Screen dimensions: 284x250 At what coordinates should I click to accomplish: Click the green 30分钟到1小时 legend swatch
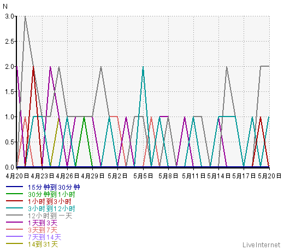(14, 194)
